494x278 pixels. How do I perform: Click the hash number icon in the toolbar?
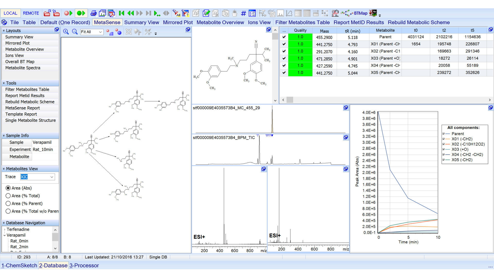pos(243,13)
